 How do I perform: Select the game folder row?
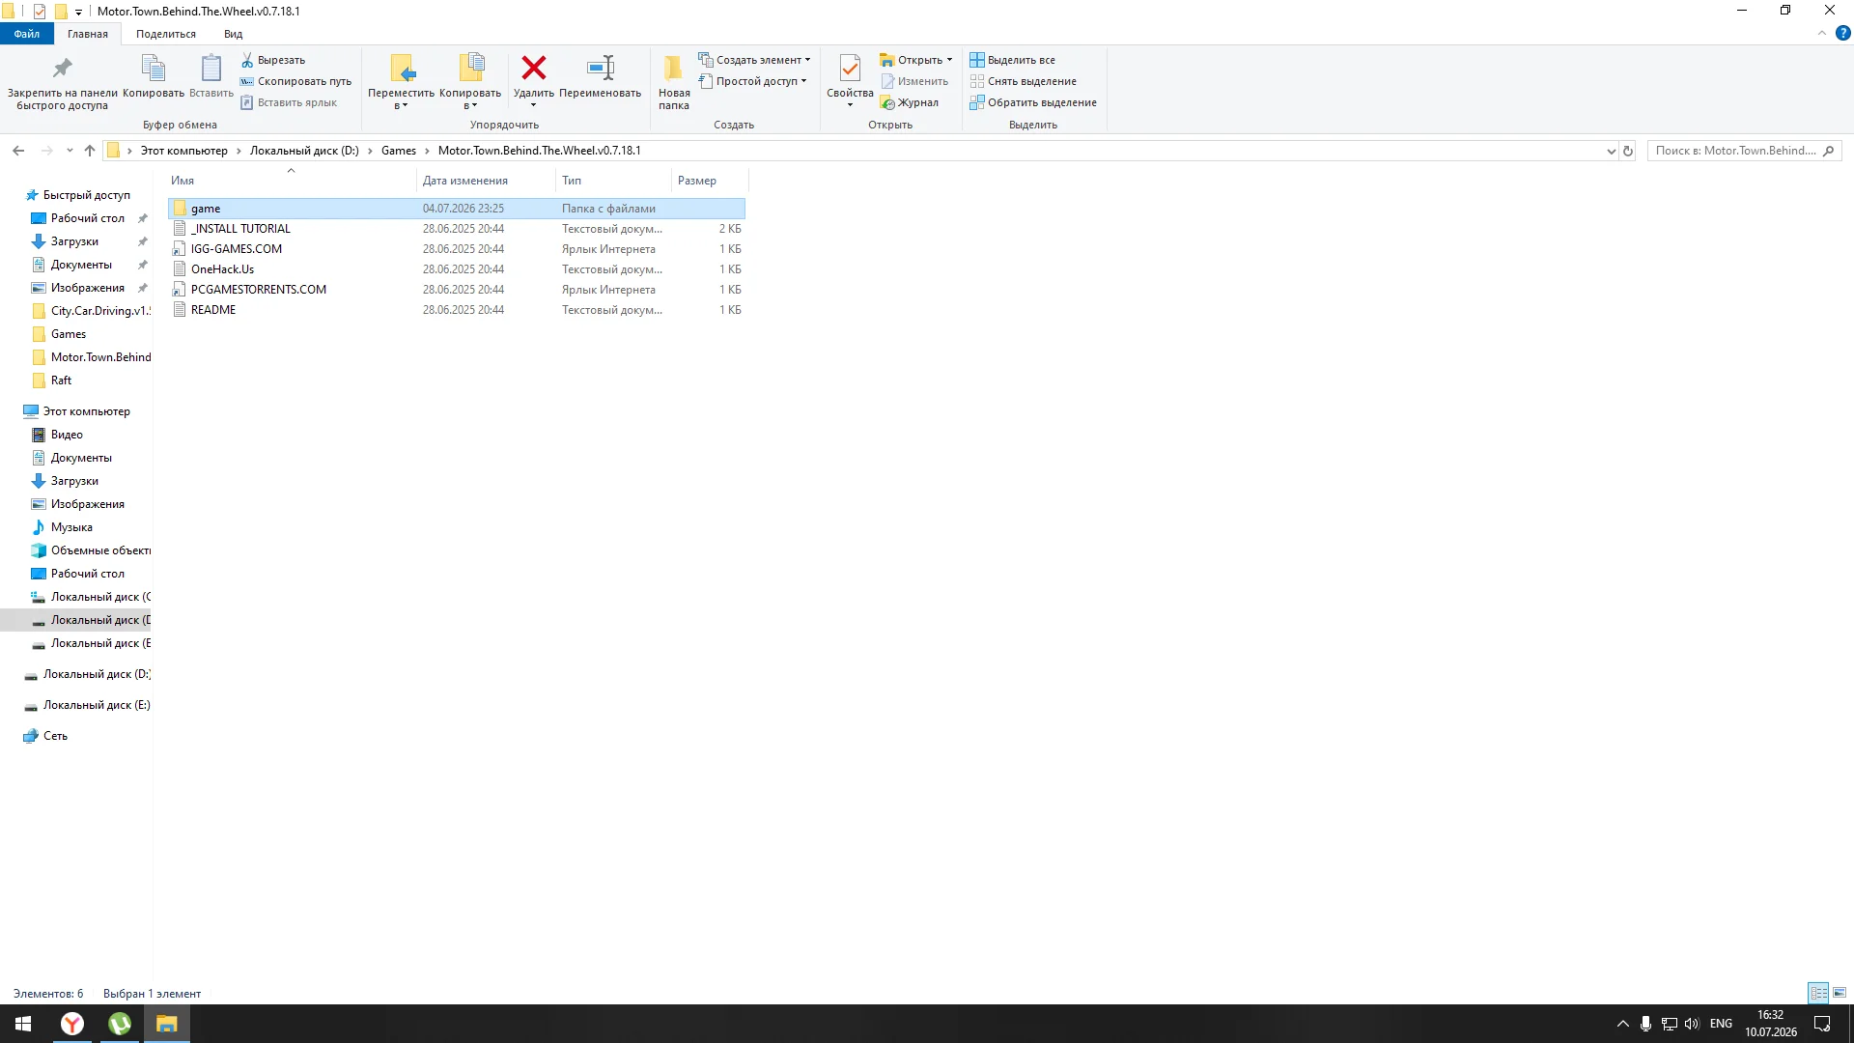click(457, 209)
